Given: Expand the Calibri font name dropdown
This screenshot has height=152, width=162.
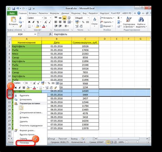Looking at the screenshot, I should click(42, 18).
